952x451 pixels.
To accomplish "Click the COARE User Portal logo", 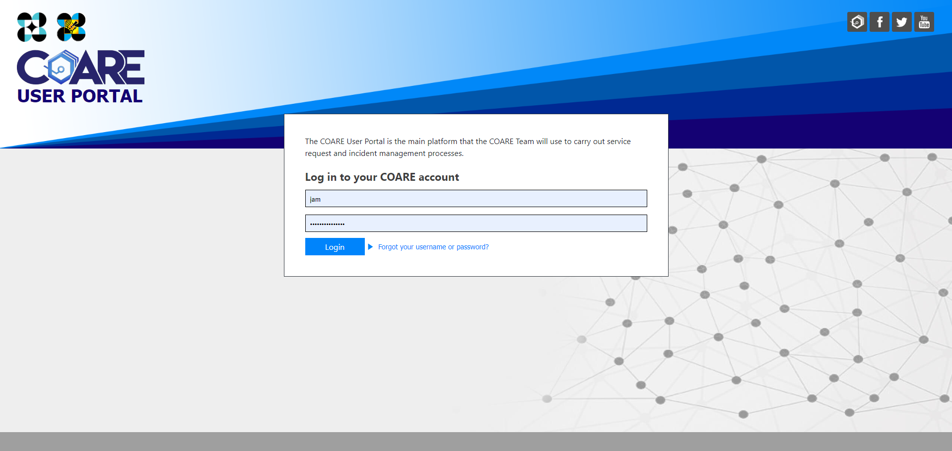I will pyautogui.click(x=81, y=76).
